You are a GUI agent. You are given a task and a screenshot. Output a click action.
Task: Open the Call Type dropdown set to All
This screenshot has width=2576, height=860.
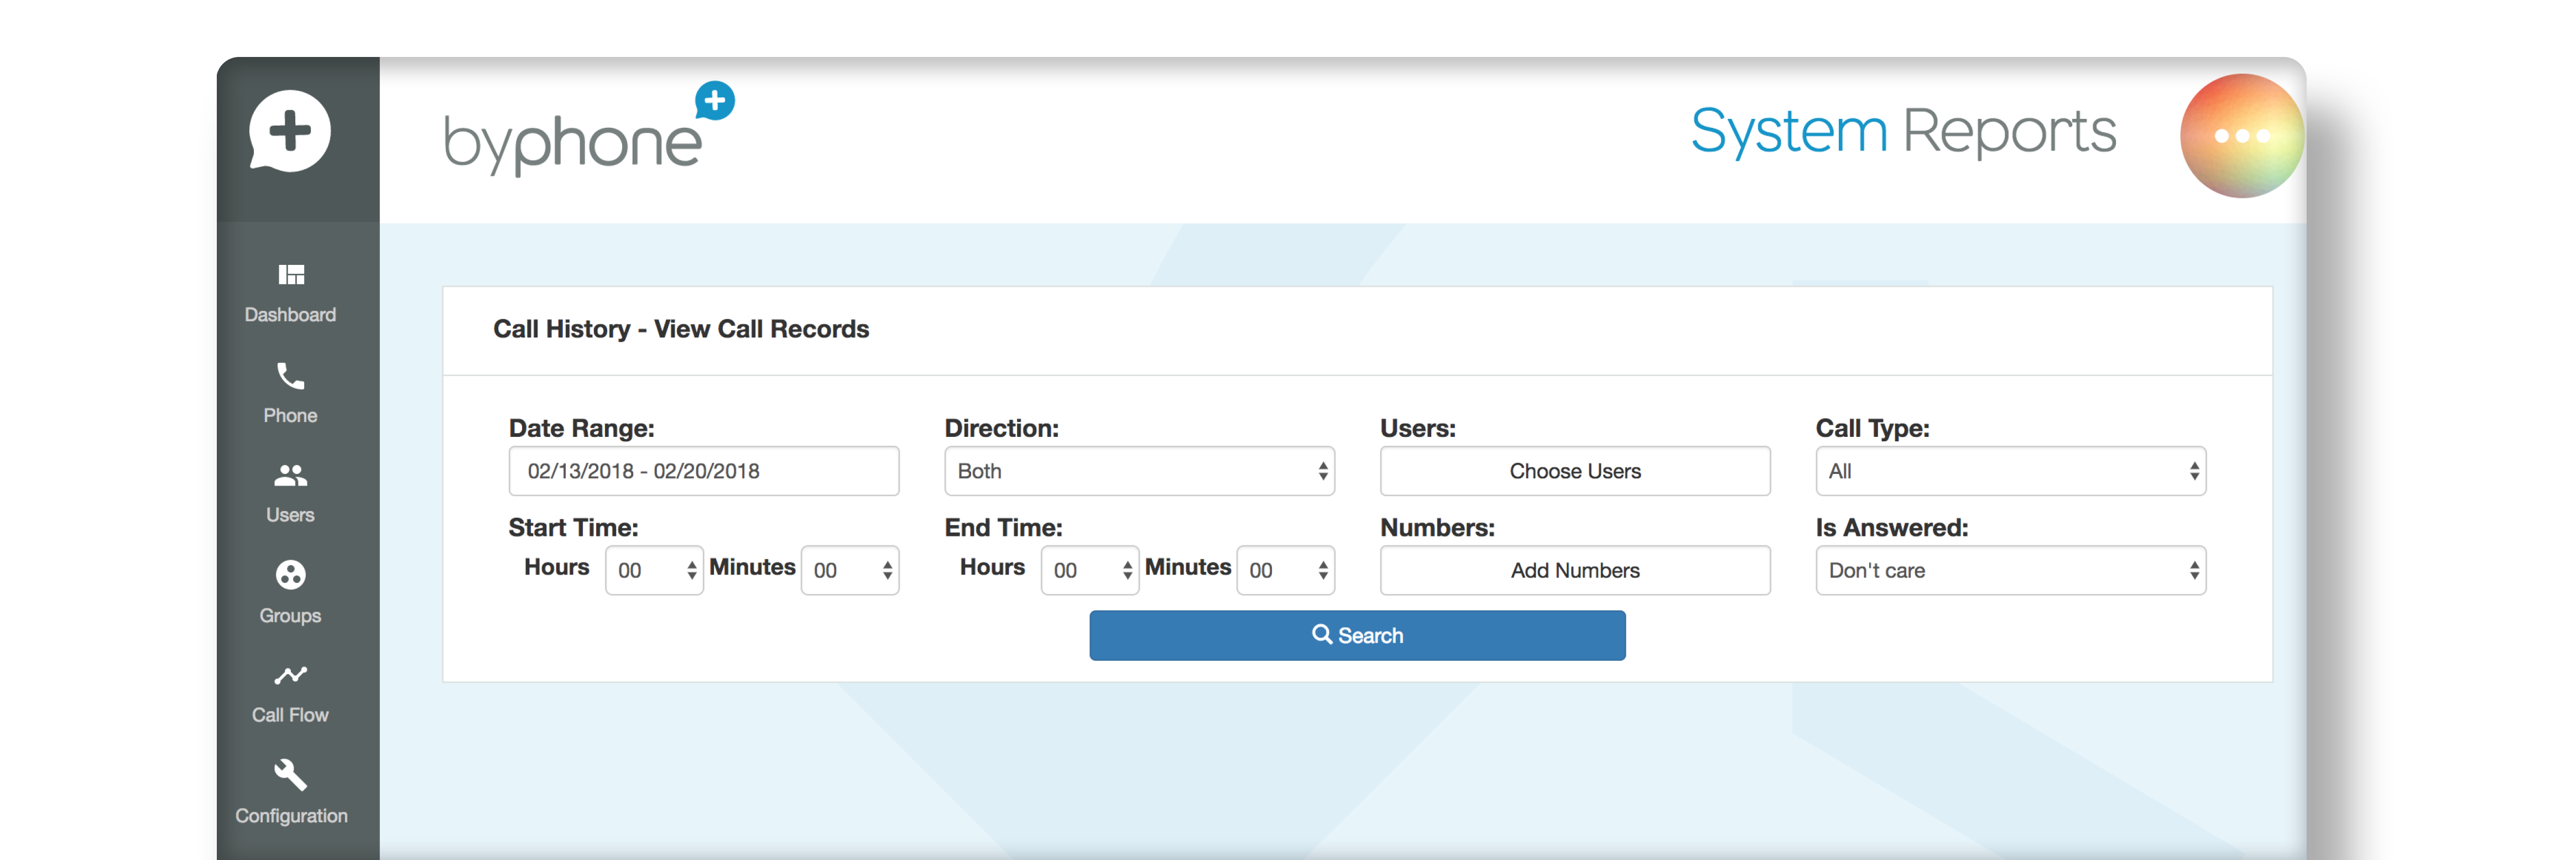(x=2010, y=471)
